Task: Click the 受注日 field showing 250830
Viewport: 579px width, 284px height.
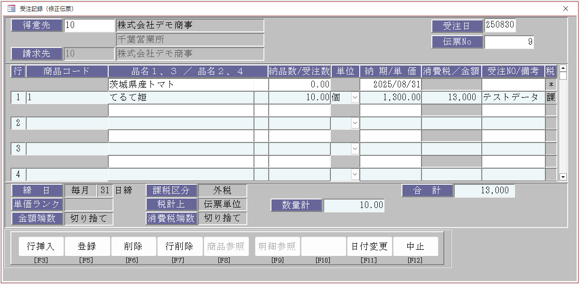Action: [x=500, y=26]
